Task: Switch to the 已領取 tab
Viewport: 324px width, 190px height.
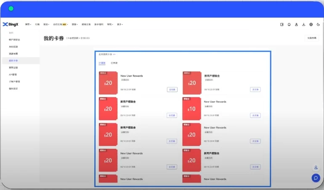Action: 102,63
